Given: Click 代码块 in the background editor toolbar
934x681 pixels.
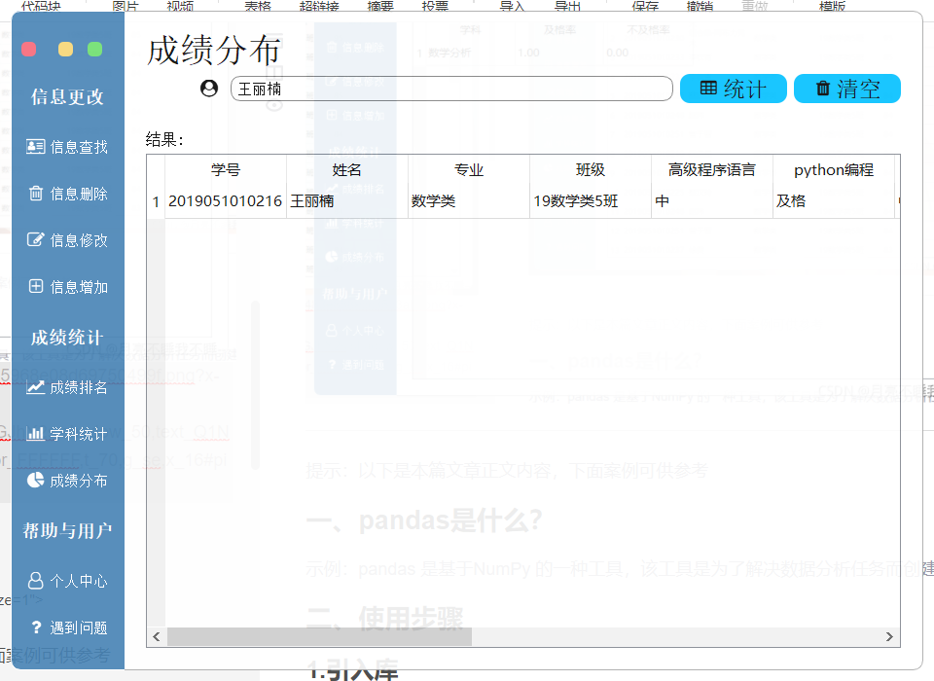Looking at the screenshot, I should 41,6.
